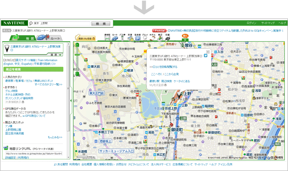Close the map info popup
The height and width of the screenshot is (171, 288).
[x=208, y=52]
